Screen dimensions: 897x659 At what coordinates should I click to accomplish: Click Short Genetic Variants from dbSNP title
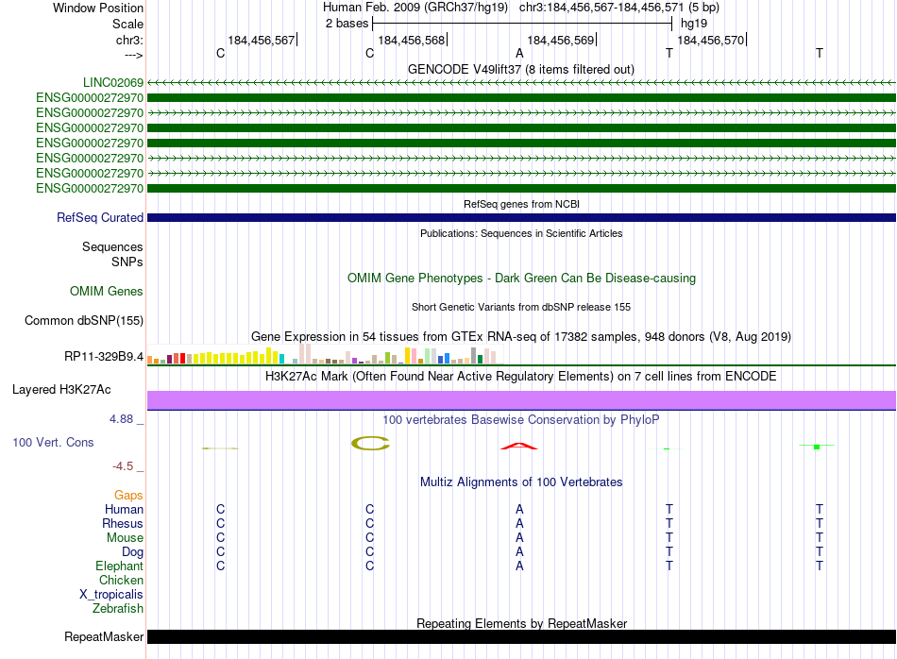pyautogui.click(x=521, y=307)
